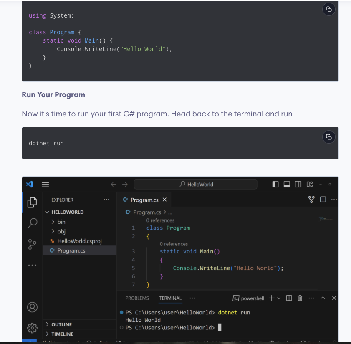Viewport: 351px width, 344px height.
Task: Select the Program.cs editor tab
Action: pos(144,200)
